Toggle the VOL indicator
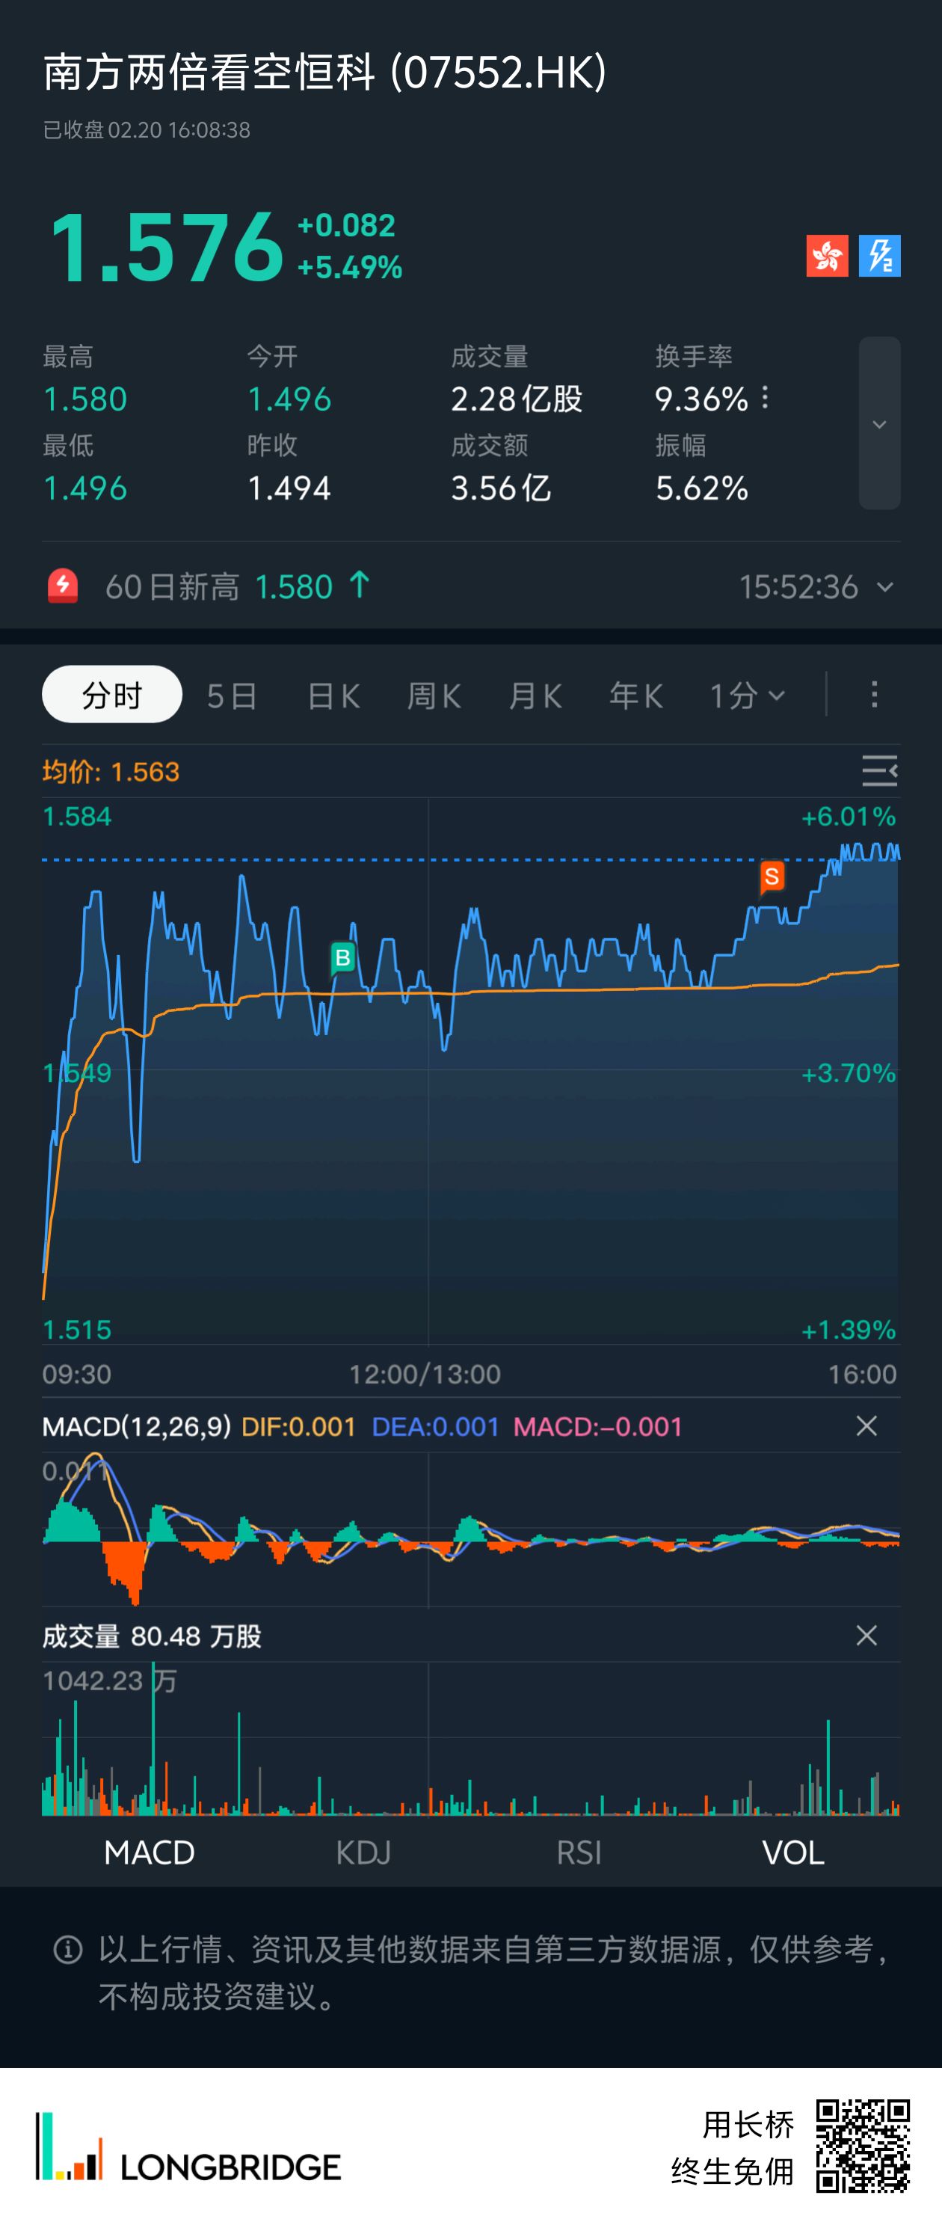The height and width of the screenshot is (2225, 942). pyautogui.click(x=792, y=1853)
